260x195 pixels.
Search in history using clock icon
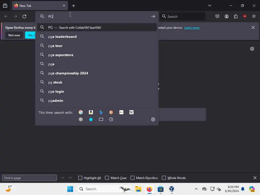(111, 119)
